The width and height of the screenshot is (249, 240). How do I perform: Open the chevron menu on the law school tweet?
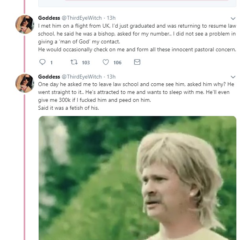[x=233, y=77]
